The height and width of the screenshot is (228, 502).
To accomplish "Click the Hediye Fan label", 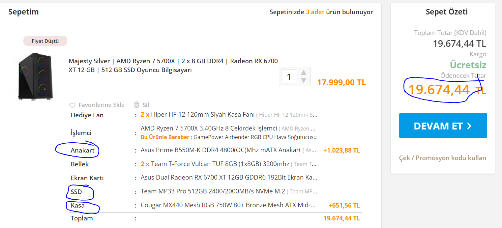I will coord(87,115).
